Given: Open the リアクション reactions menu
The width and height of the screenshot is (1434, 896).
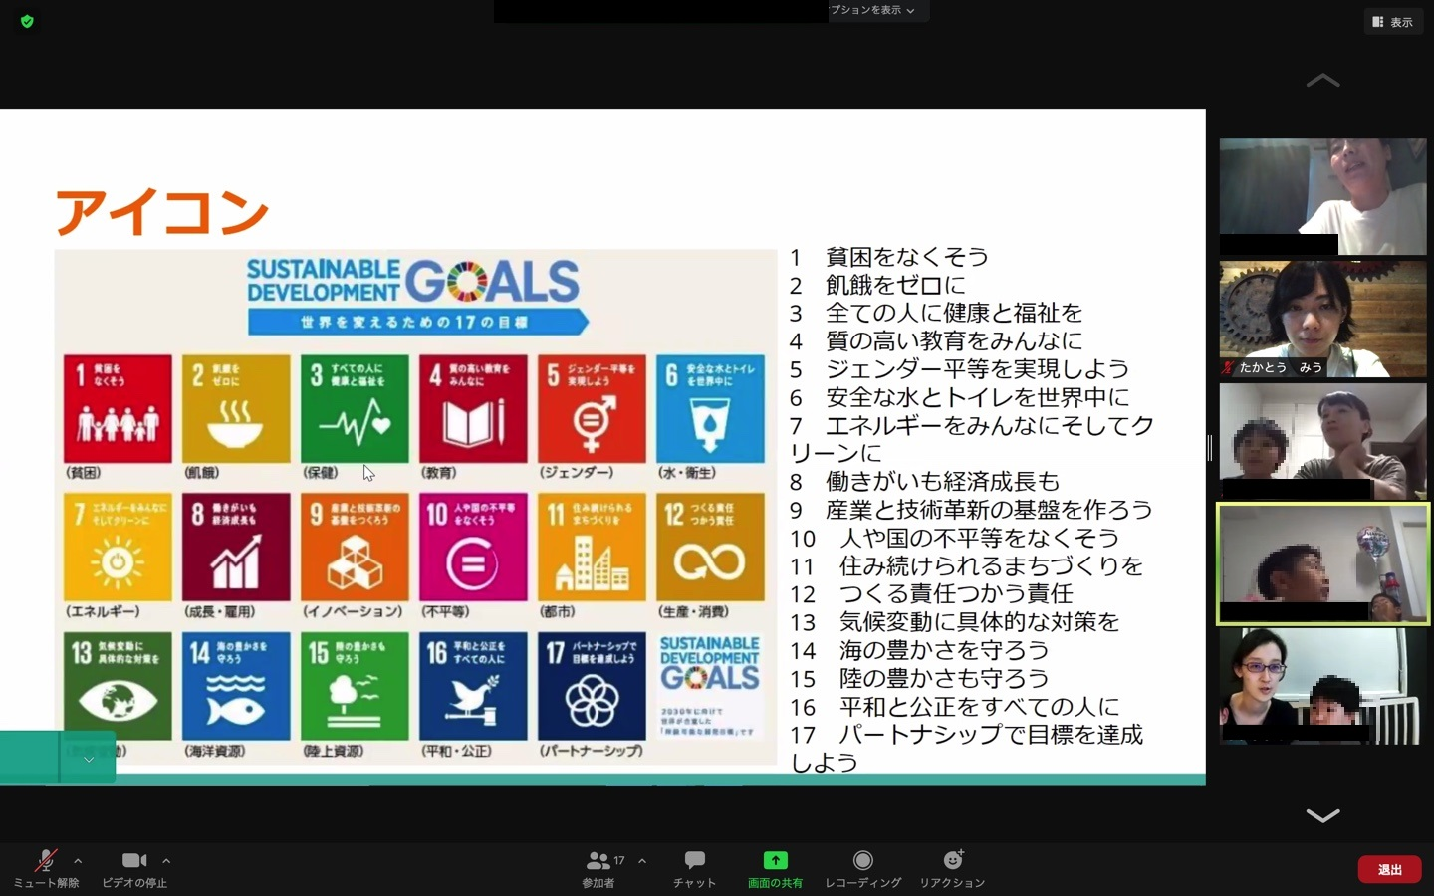Looking at the screenshot, I should (952, 869).
